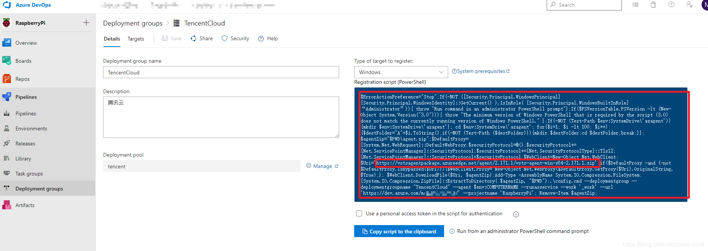Enable personal access token in script checkbox
The image size is (708, 251).
tap(359, 213)
